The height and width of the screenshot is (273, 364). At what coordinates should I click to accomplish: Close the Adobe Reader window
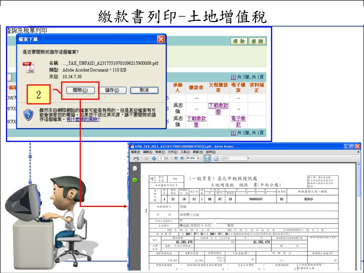pyautogui.click(x=358, y=146)
